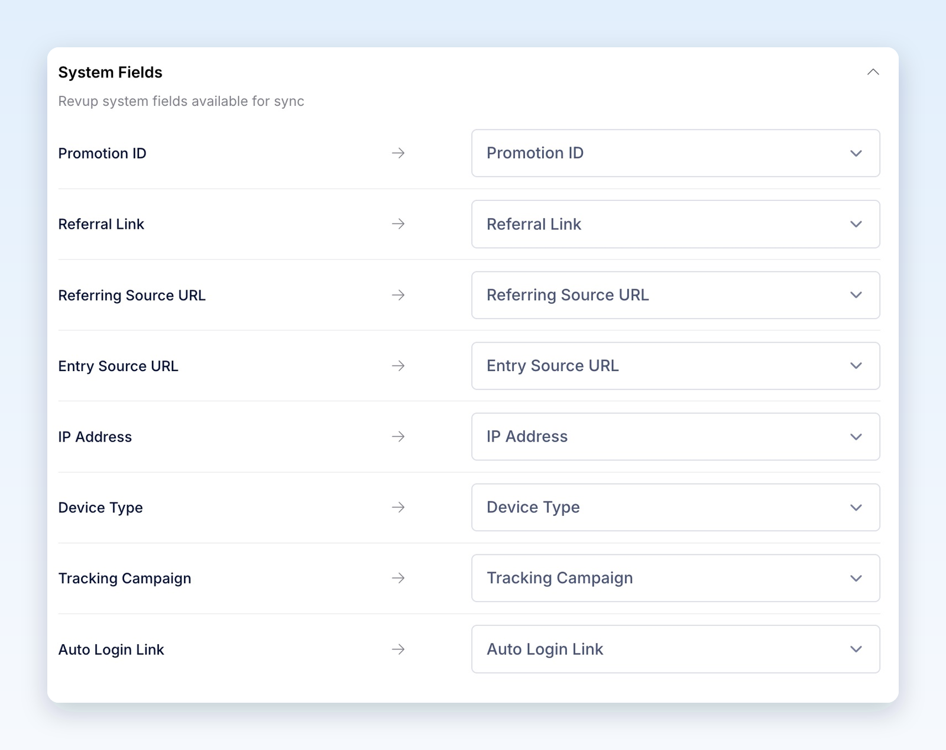Click the arrow icon in Referring Source URL row
Image resolution: width=946 pixels, height=750 pixels.
399,295
